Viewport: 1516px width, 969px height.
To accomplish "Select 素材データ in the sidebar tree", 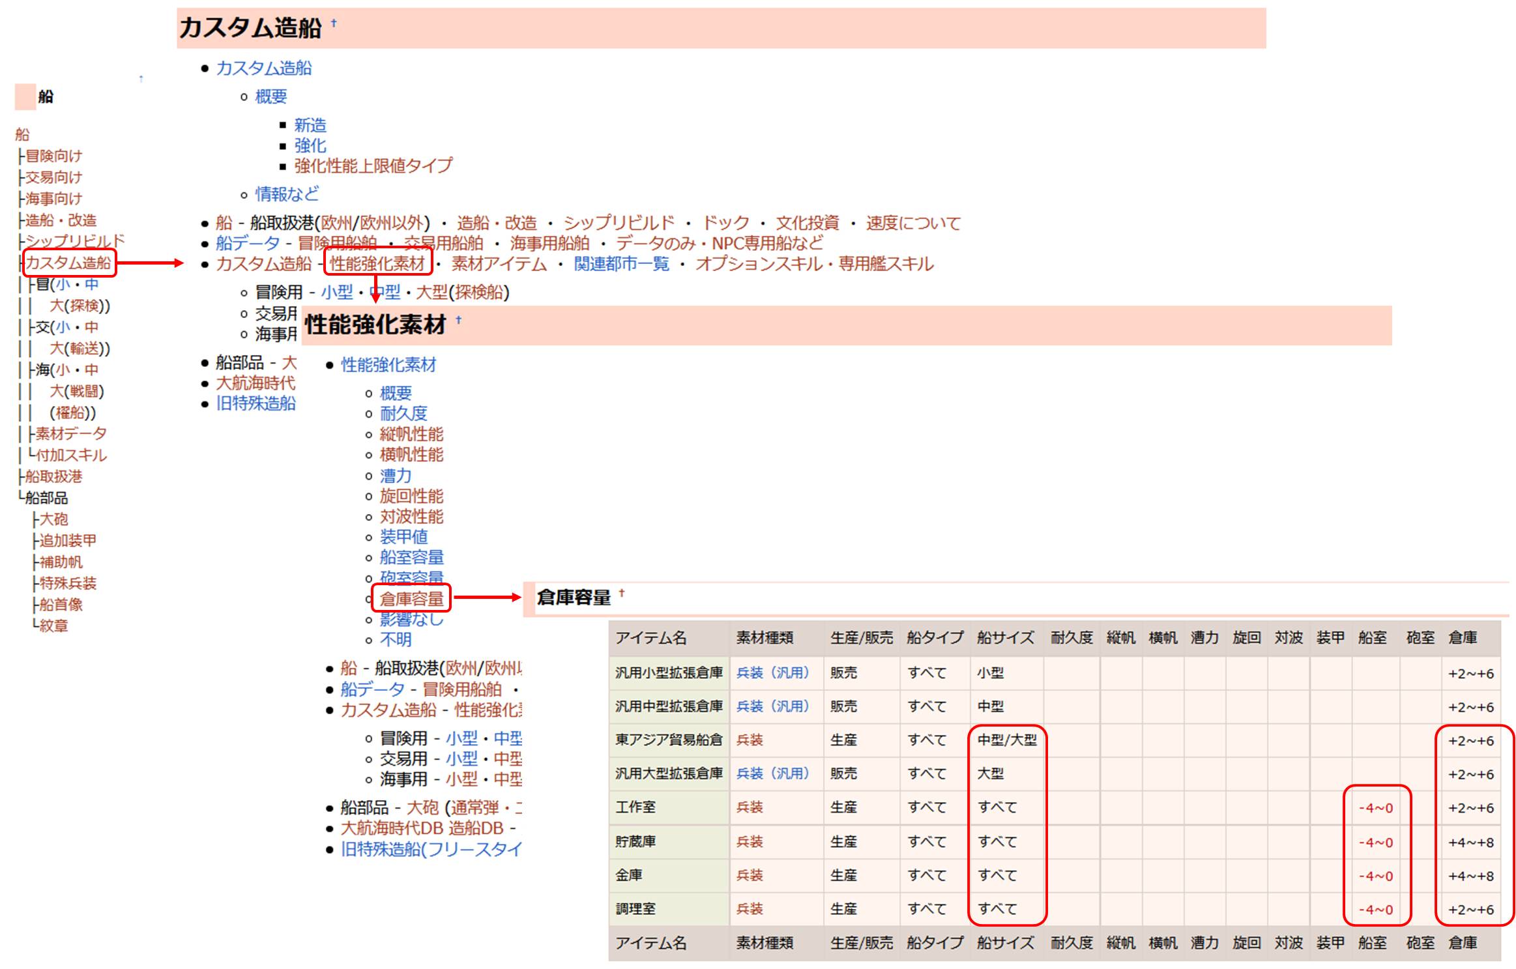I will pos(71,433).
